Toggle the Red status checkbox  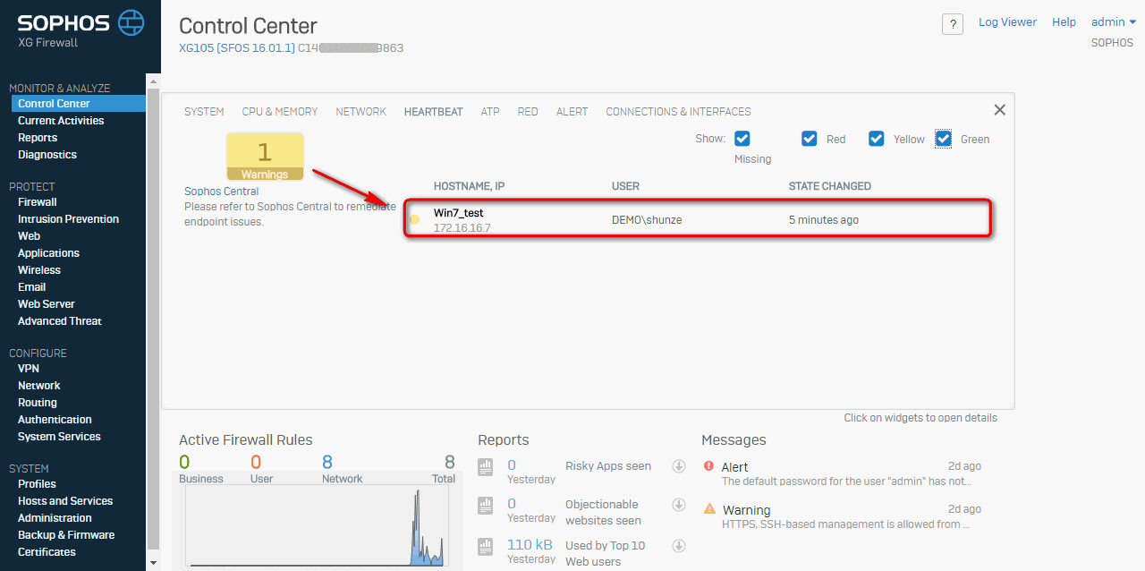(x=810, y=138)
